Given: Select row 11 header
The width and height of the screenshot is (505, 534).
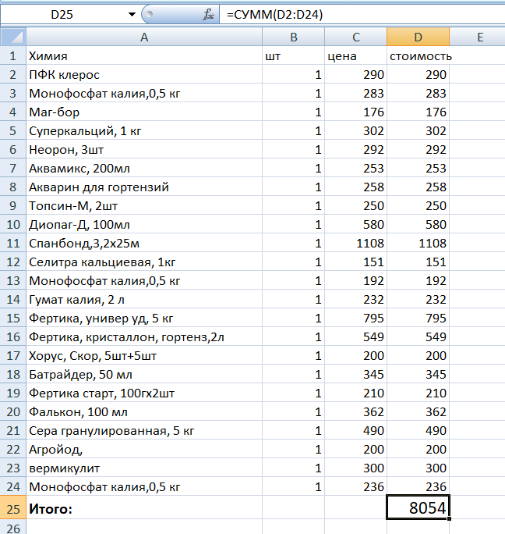Looking at the screenshot, I should [13, 243].
